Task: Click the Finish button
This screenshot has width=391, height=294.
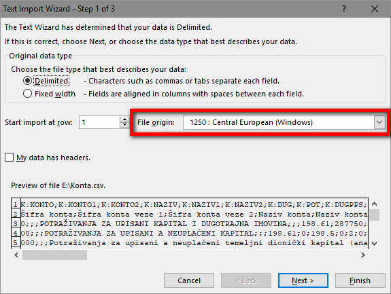Action: coord(360,280)
